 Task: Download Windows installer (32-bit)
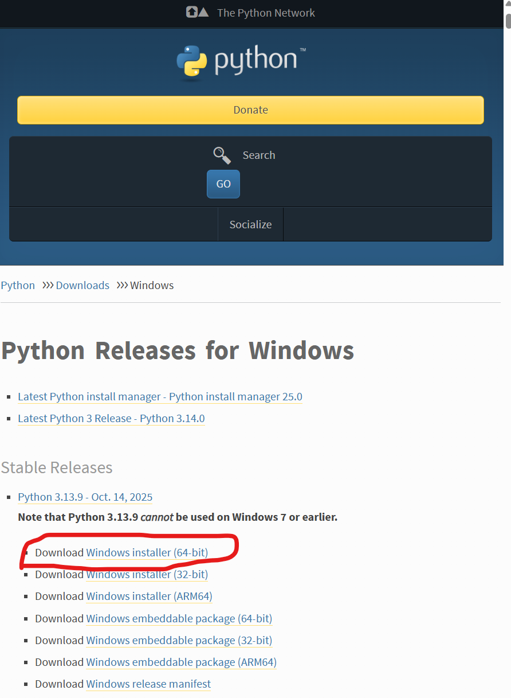click(147, 575)
